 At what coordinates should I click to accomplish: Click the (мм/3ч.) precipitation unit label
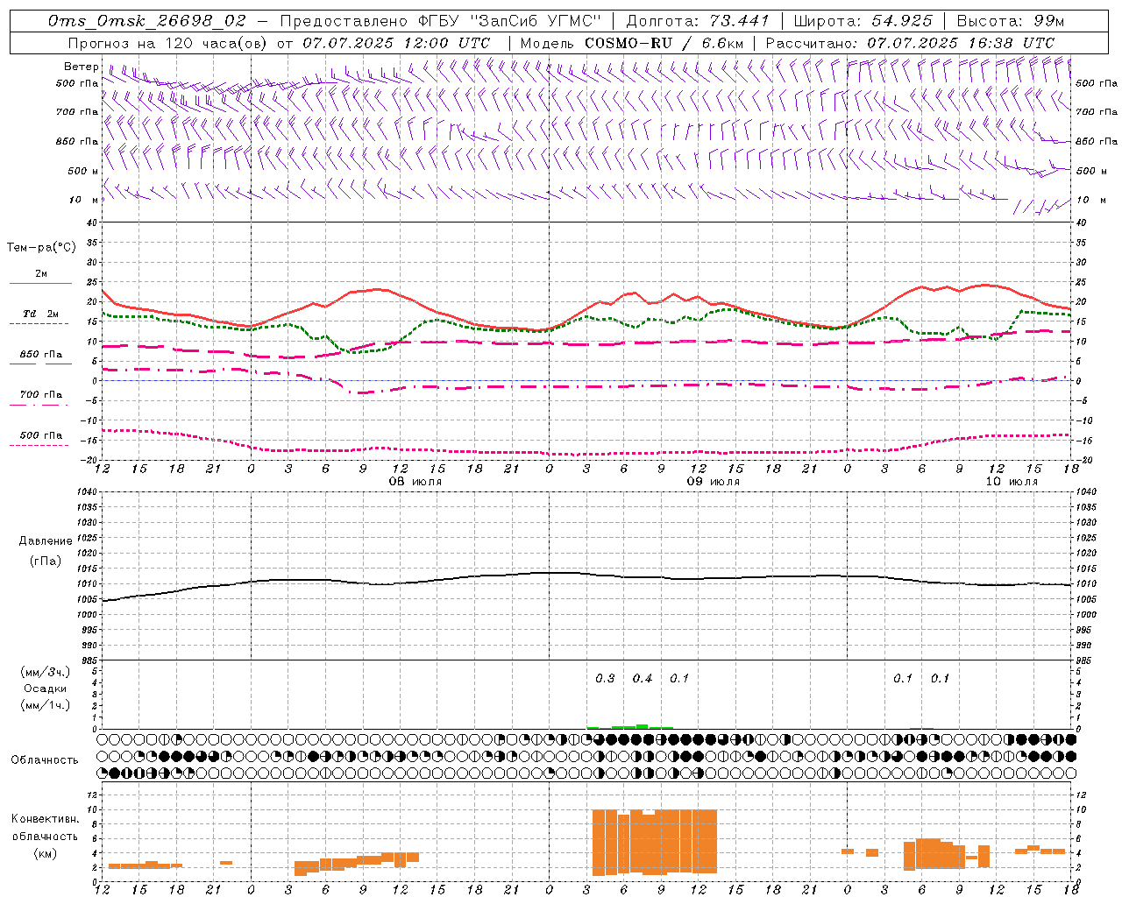[46, 672]
